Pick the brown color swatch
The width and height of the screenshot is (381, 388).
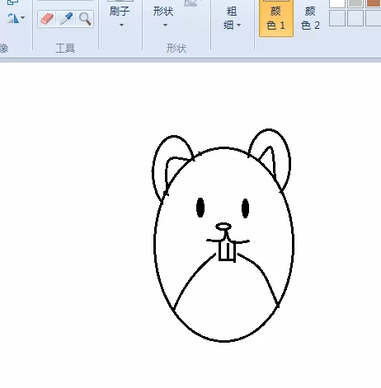374,3
